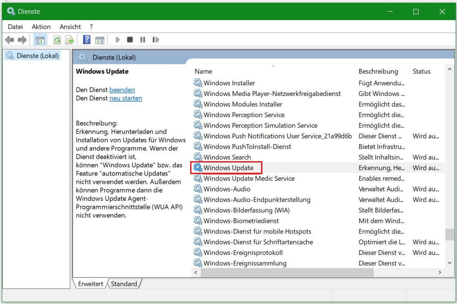Select Windows-Dienst für mobile Hotspots
457x304 pixels.
point(258,231)
